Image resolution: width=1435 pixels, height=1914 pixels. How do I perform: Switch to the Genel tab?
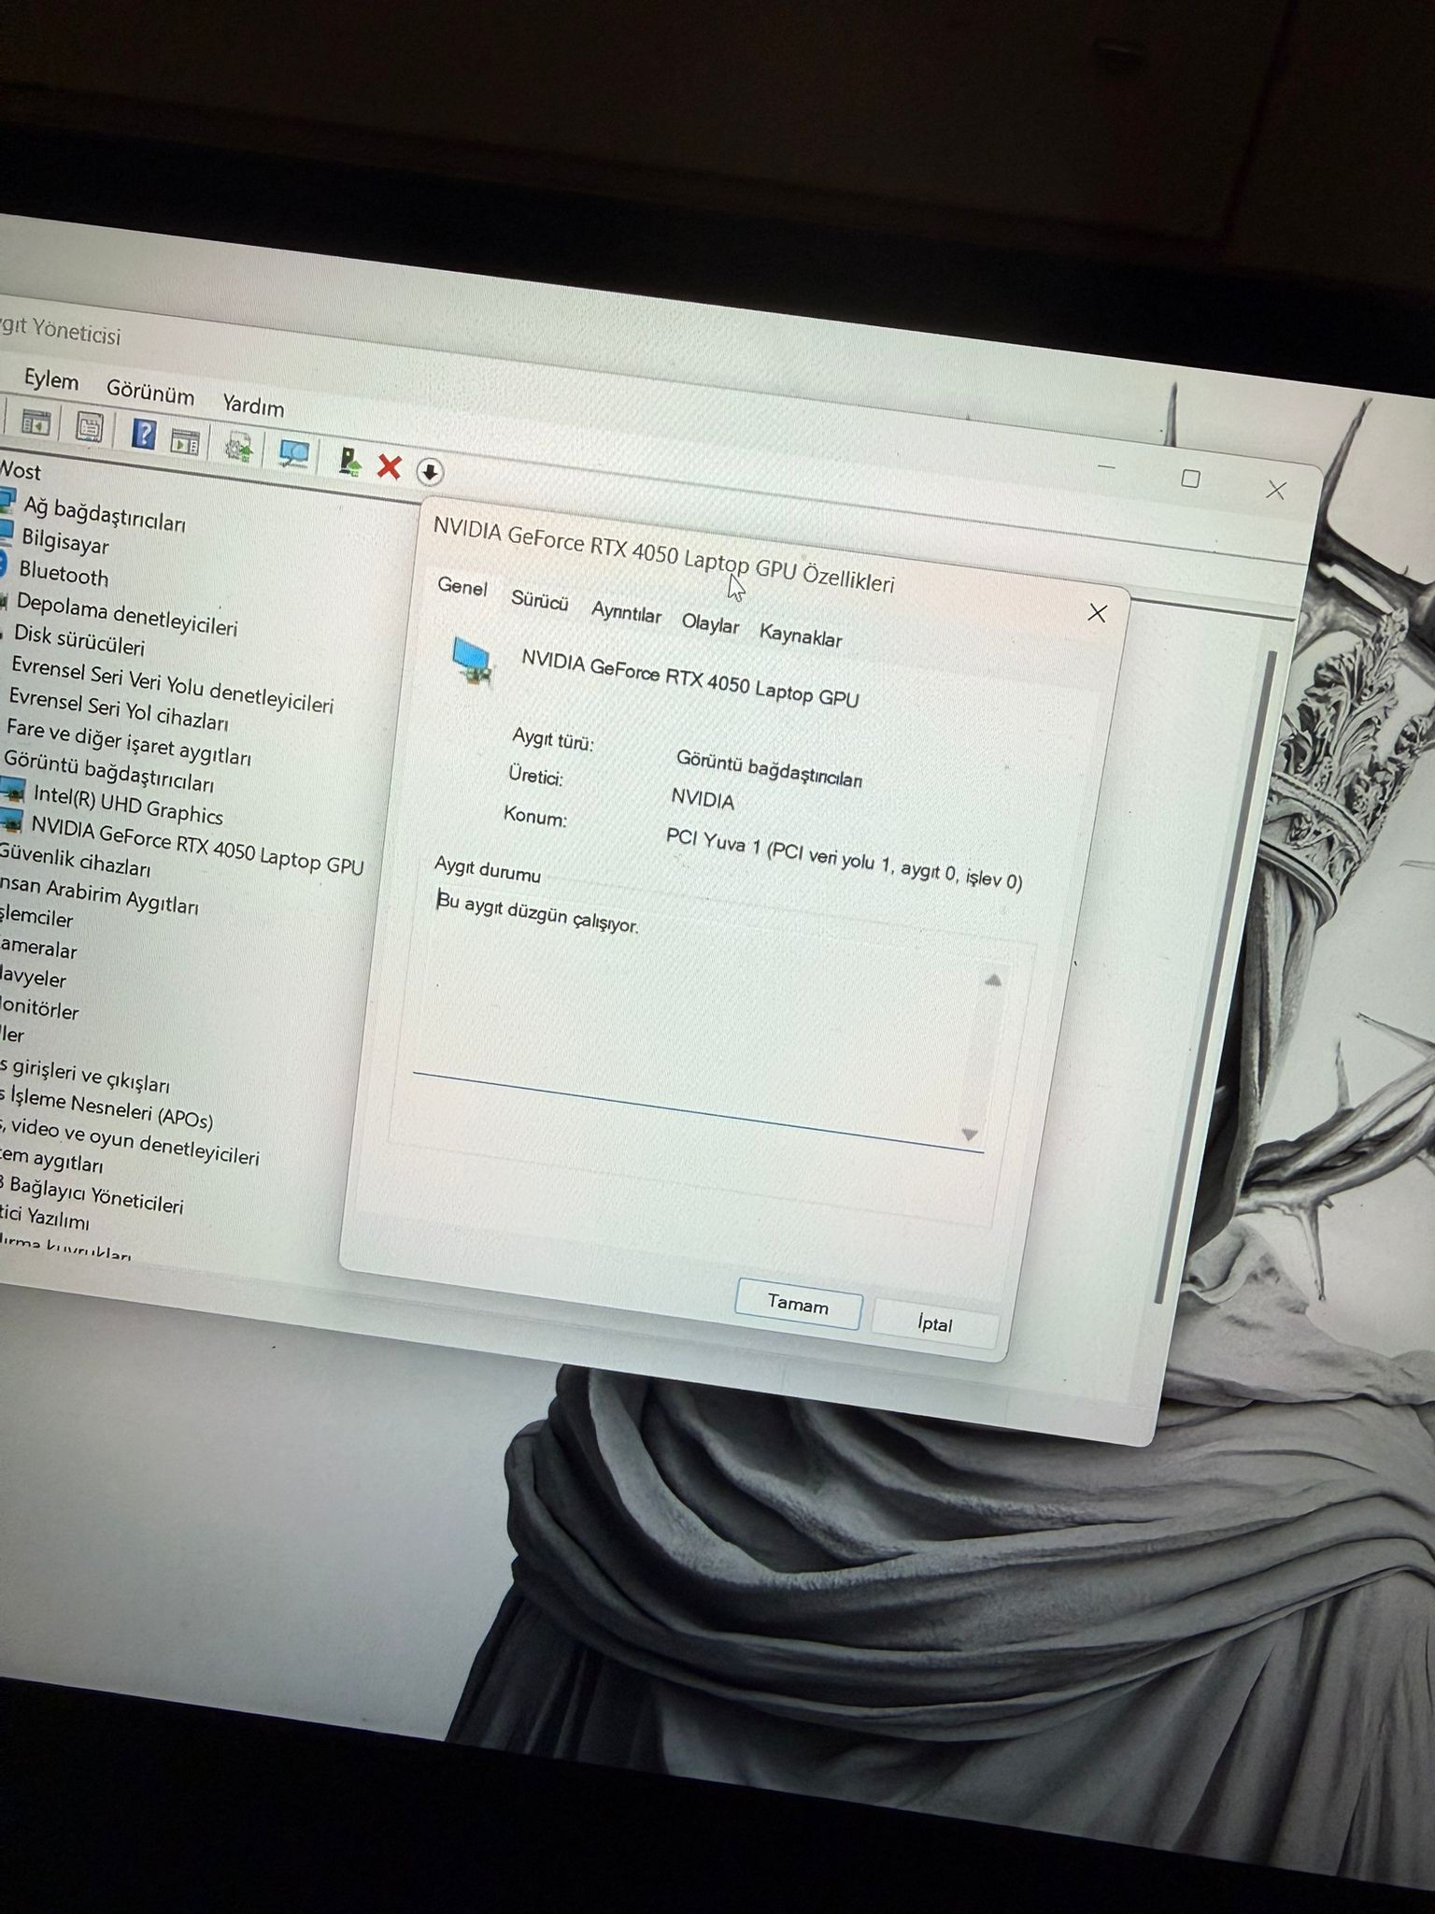[462, 587]
